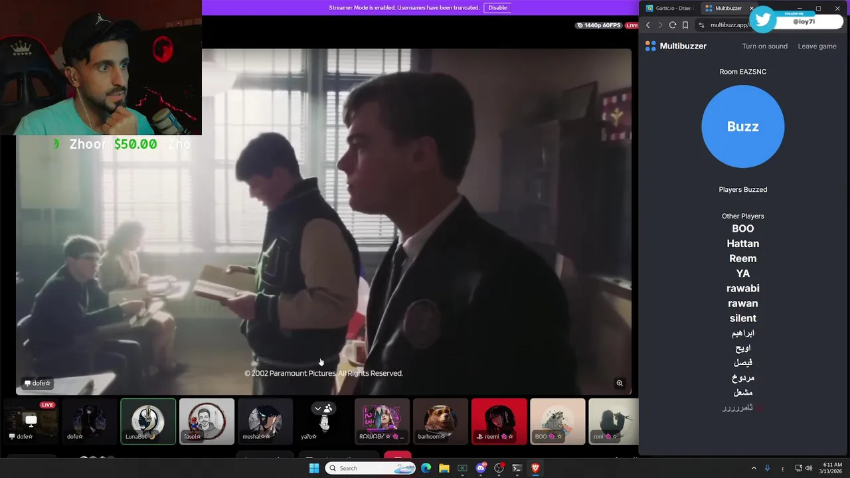This screenshot has width=850, height=478.
Task: Click the red hang-up button at the bottom
Action: pos(398,455)
